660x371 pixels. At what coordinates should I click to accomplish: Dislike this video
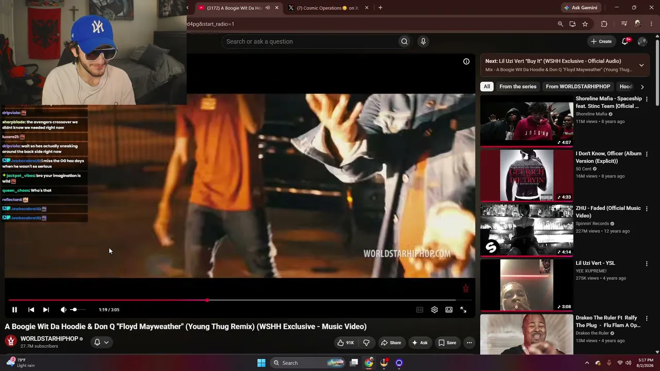click(x=367, y=343)
